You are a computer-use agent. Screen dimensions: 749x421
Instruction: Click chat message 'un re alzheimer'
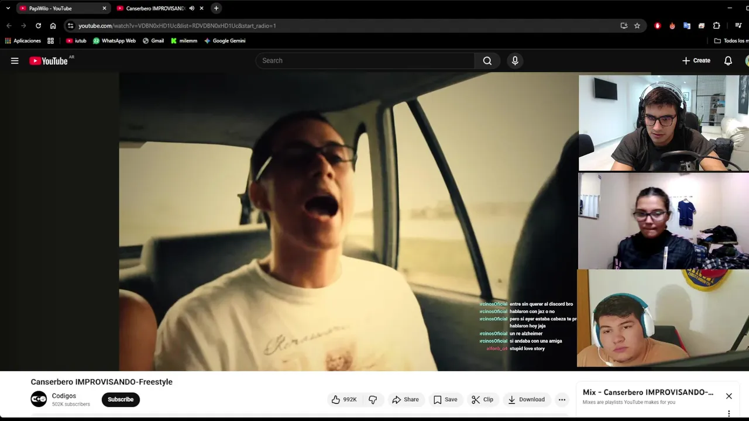point(526,334)
